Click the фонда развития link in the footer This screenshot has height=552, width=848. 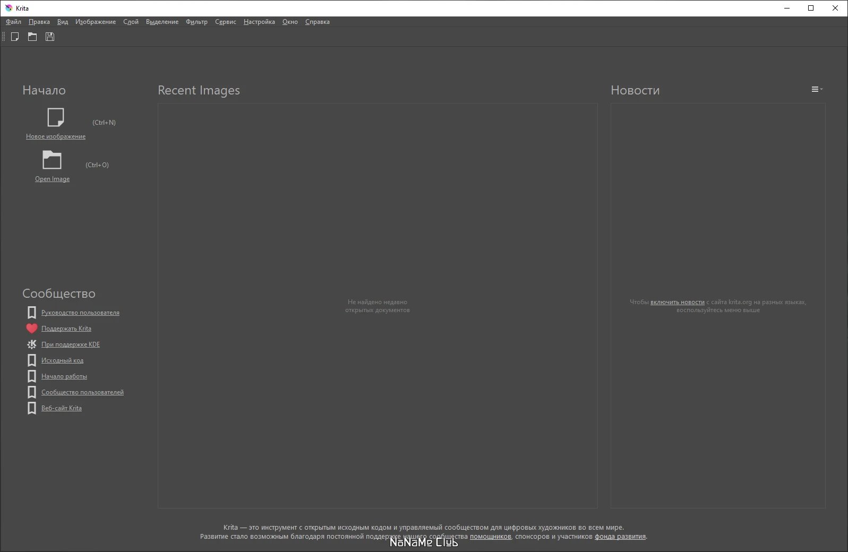pyautogui.click(x=620, y=537)
